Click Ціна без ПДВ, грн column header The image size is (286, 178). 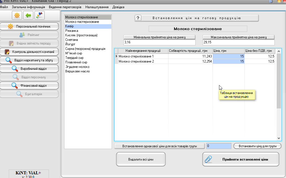click(260, 51)
